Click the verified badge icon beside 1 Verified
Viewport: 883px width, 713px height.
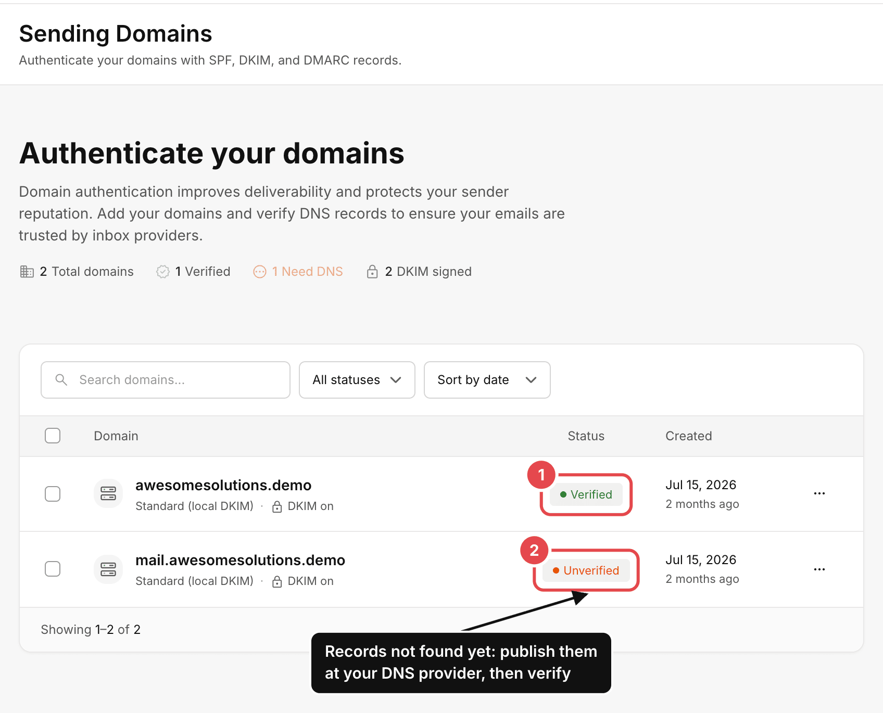click(163, 272)
